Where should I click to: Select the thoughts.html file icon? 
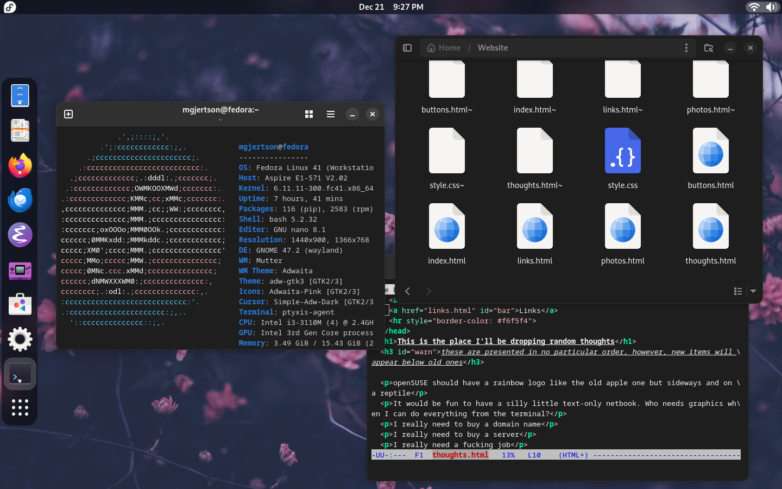coord(711,226)
